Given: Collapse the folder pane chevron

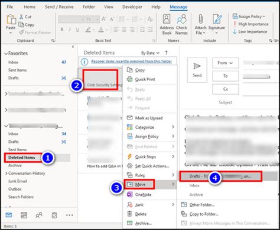Looking at the screenshot, I should (x=73, y=46).
